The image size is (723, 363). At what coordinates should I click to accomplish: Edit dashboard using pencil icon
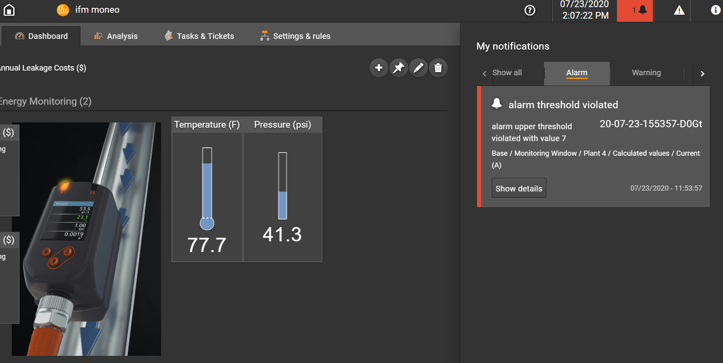pyautogui.click(x=418, y=68)
